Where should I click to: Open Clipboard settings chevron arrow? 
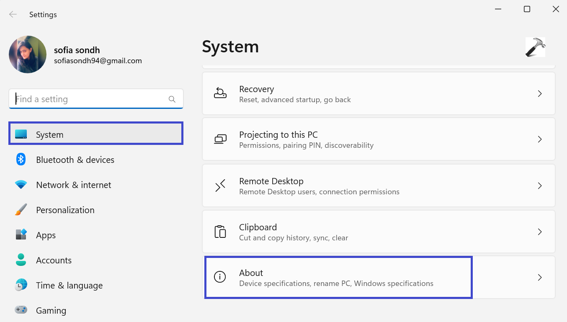pyautogui.click(x=540, y=232)
